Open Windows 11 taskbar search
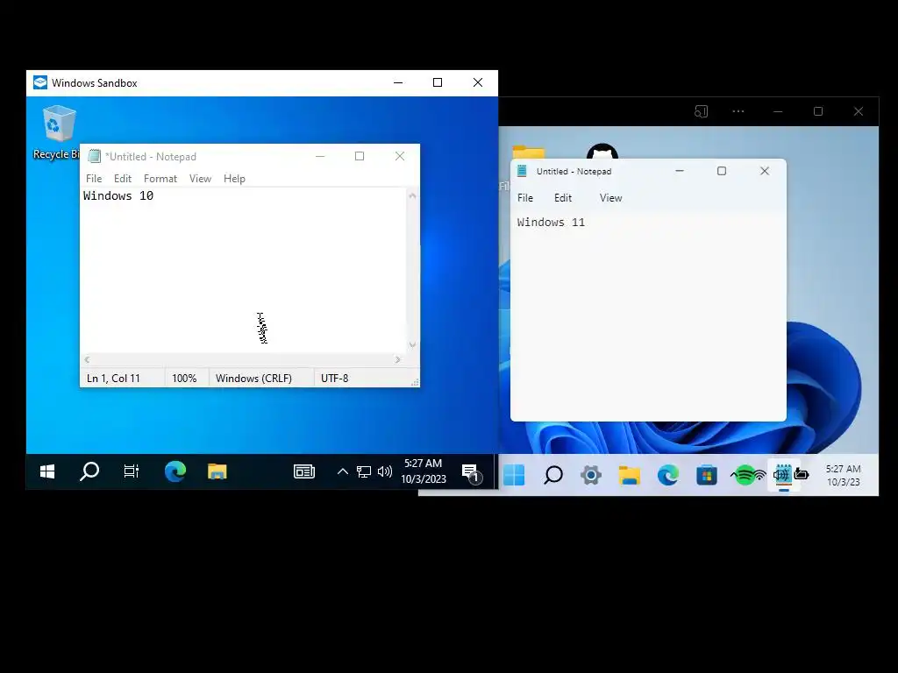The width and height of the screenshot is (898, 673). [553, 475]
